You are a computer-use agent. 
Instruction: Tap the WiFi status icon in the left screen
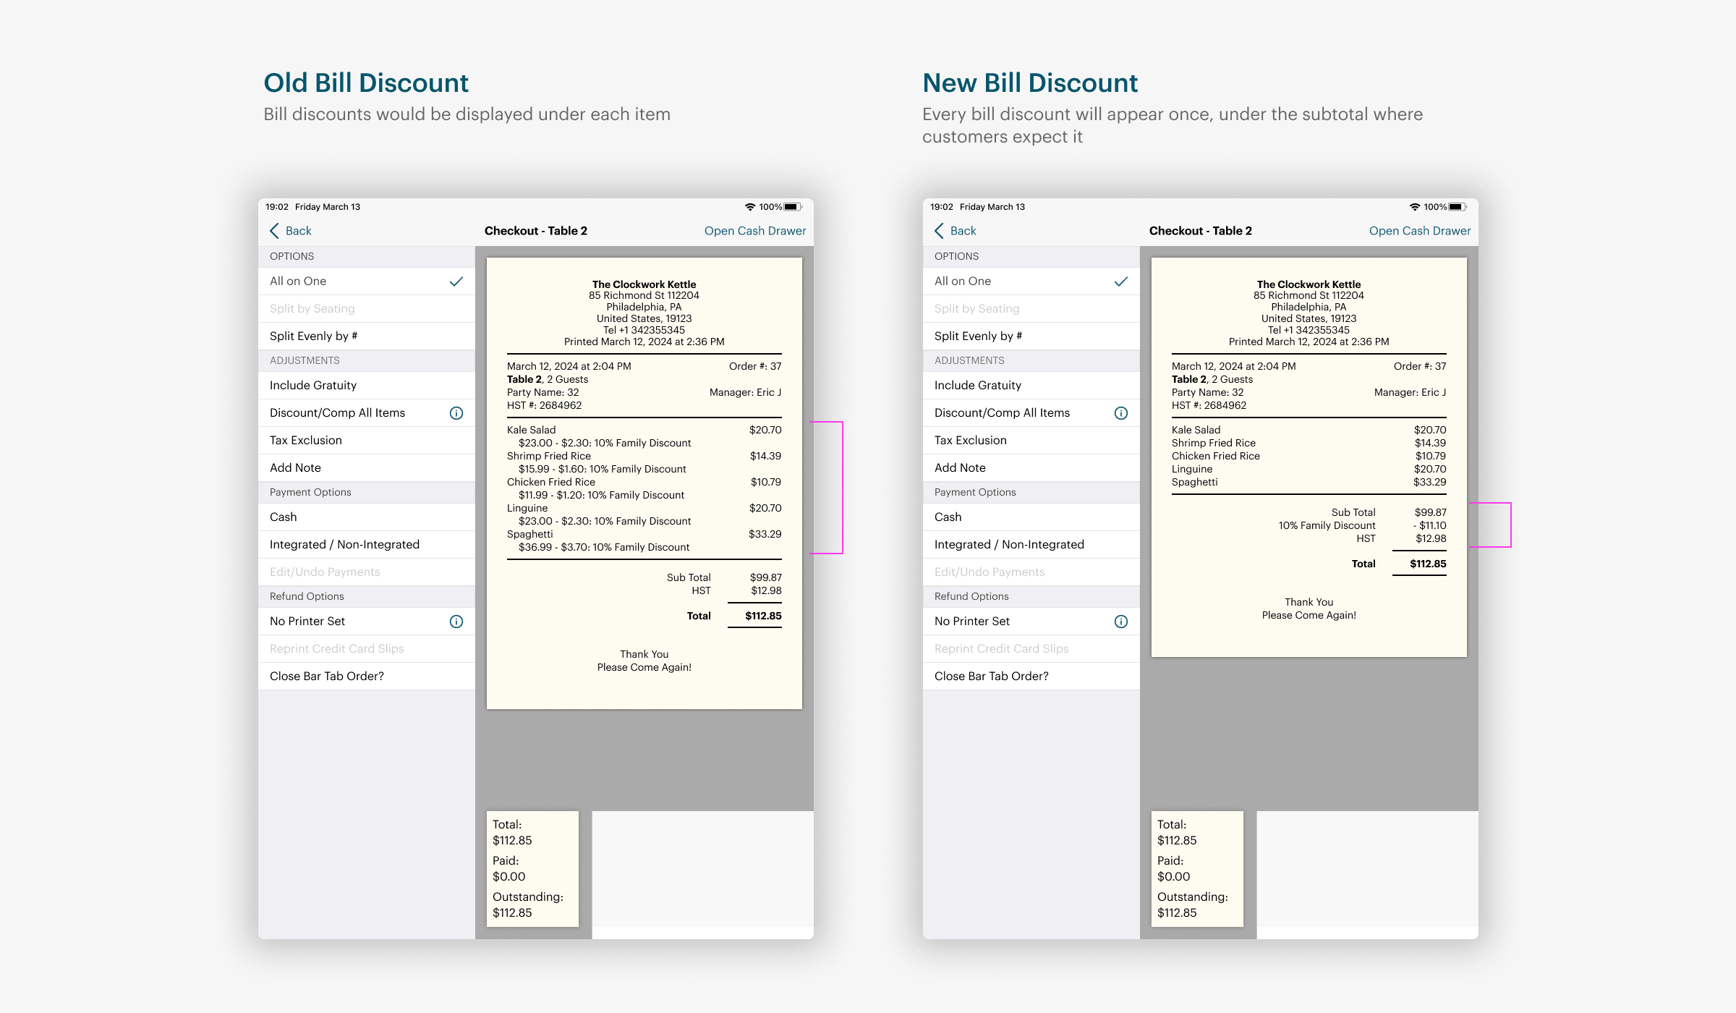[x=750, y=207]
